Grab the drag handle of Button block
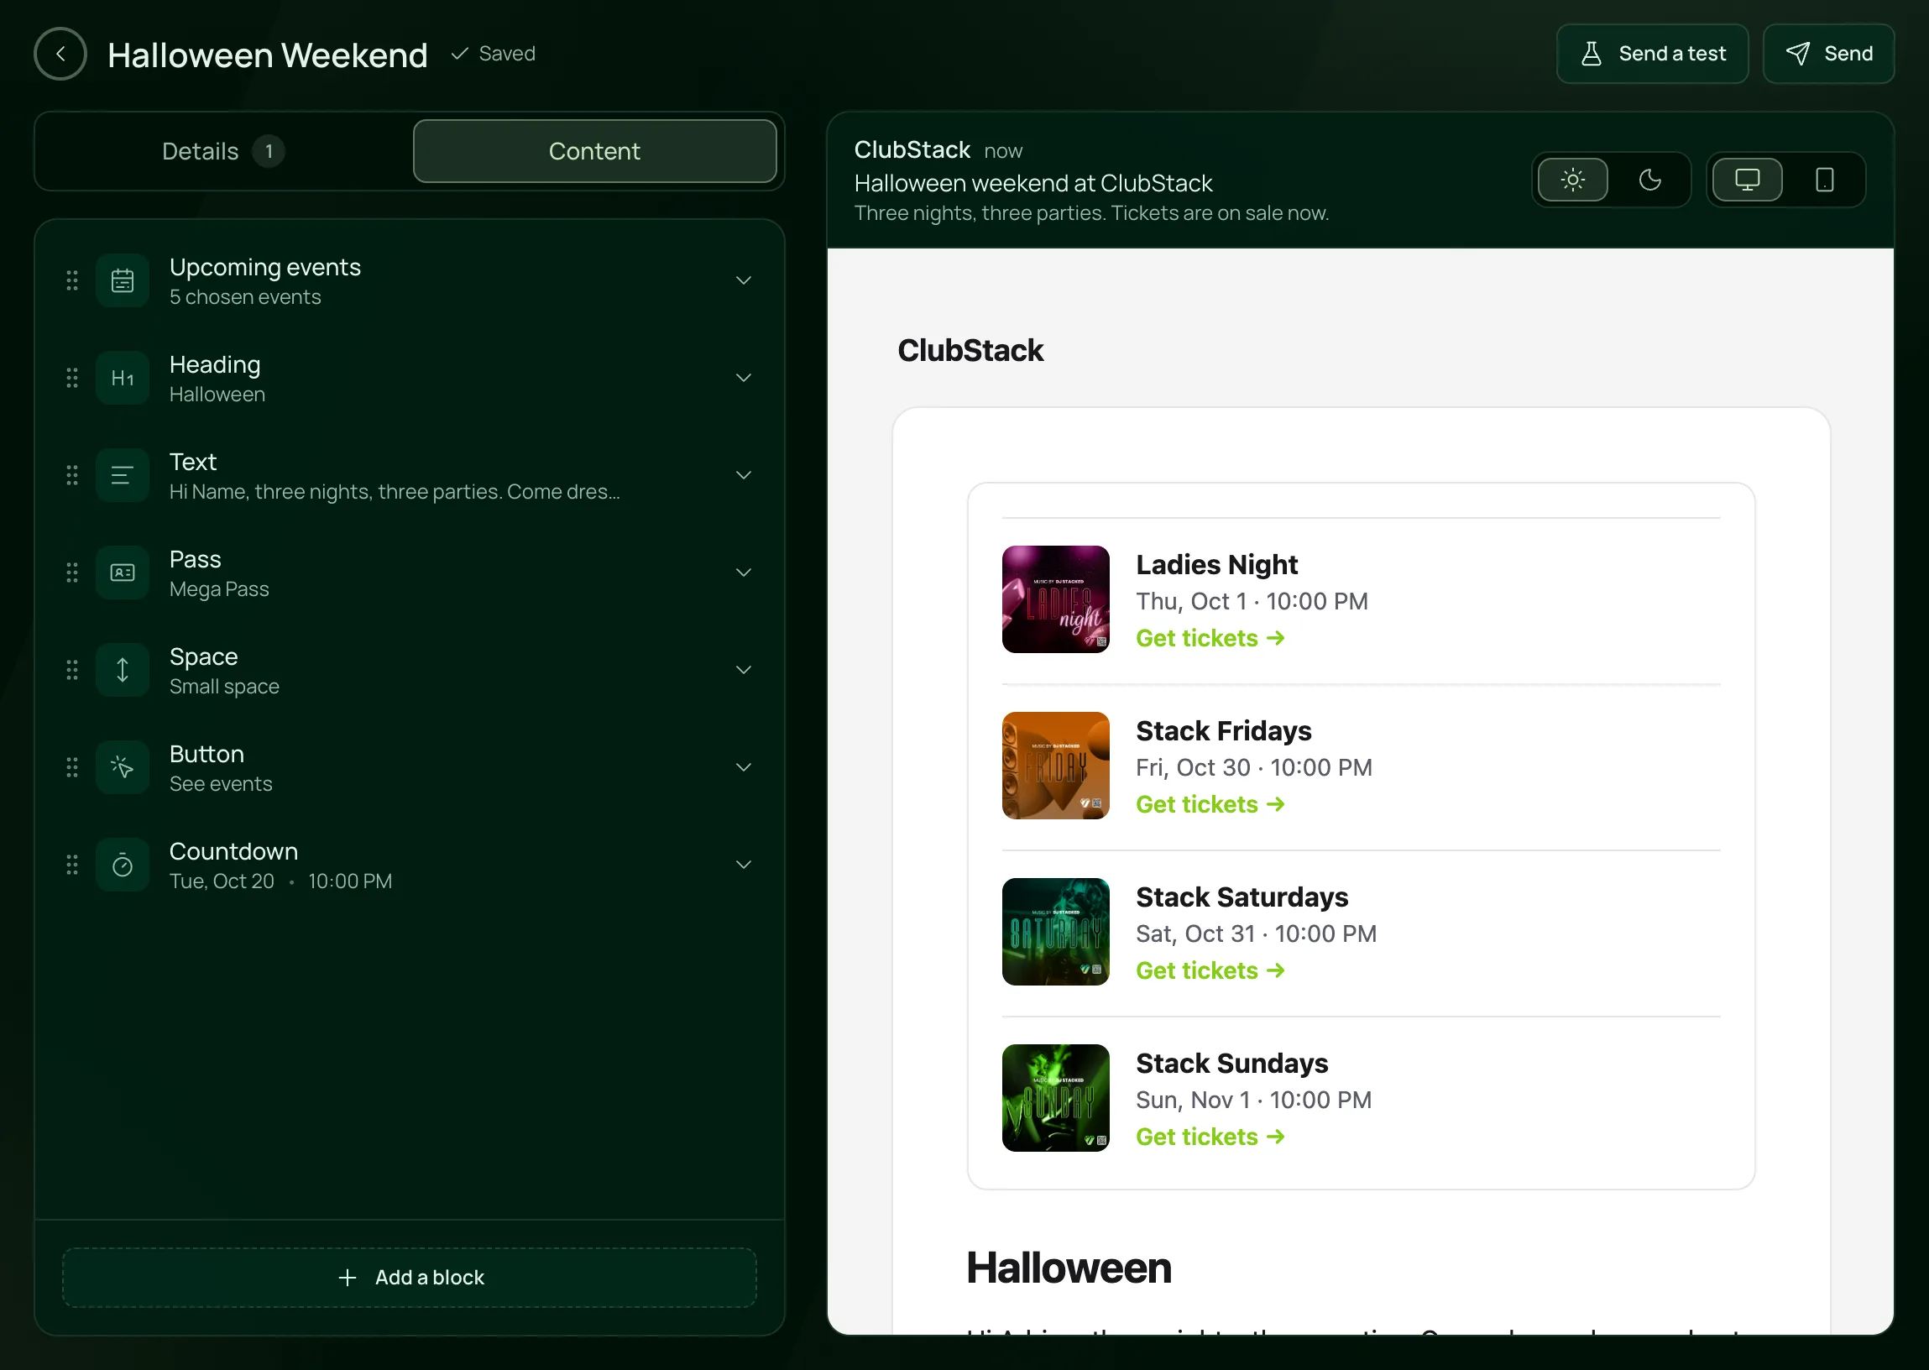The width and height of the screenshot is (1929, 1370). pos(72,767)
